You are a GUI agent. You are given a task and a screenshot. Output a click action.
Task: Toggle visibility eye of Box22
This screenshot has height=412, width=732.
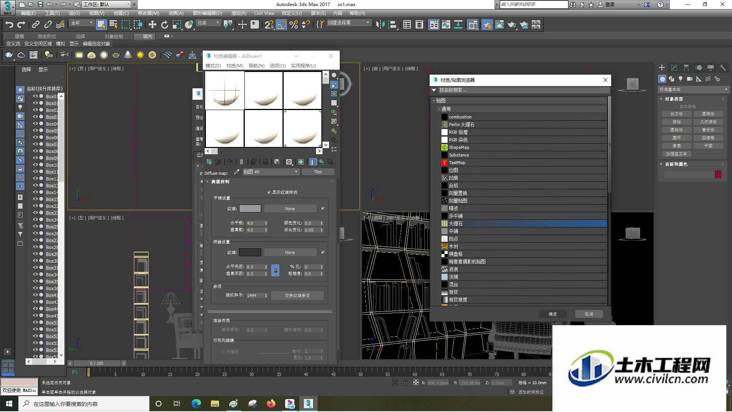[35, 206]
